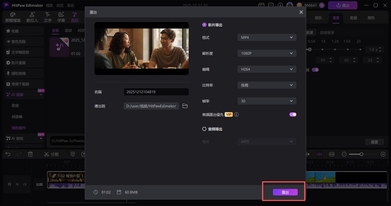Screen dimensions: 391x206
Task: Adjust the timeline zoom slider
Action: click(361, 154)
